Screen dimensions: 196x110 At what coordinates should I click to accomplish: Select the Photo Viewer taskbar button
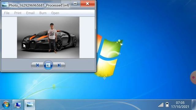[30, 105]
